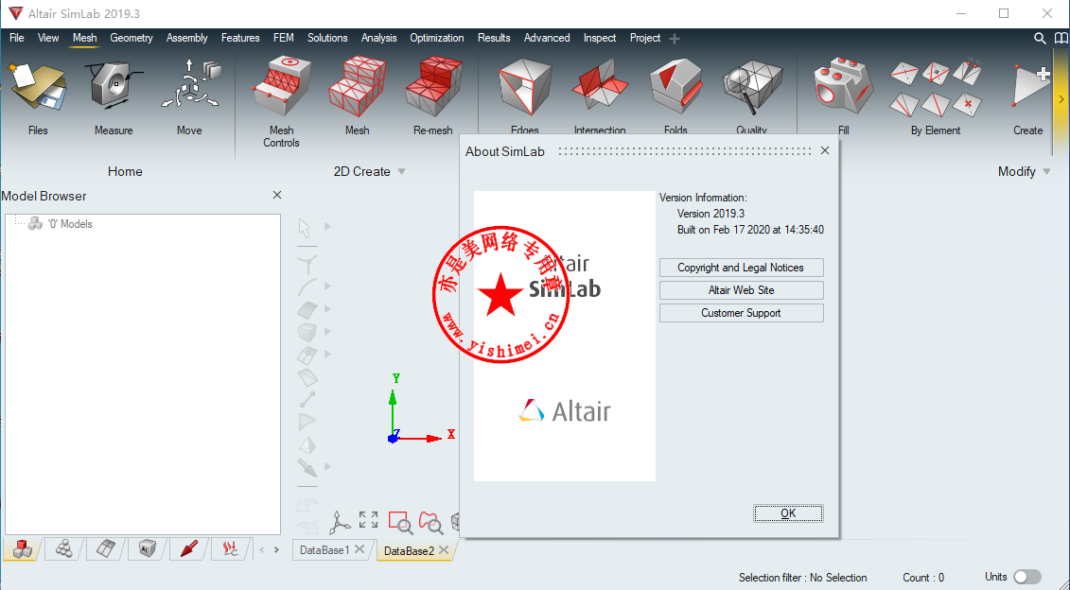Open the Optimization ribbon tab

coord(437,38)
